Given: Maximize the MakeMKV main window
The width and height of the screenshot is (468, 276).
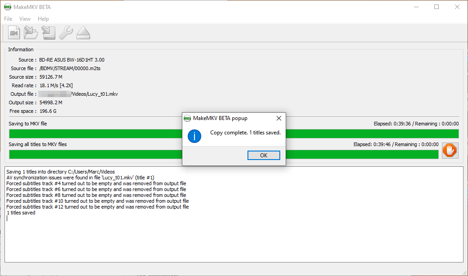Looking at the screenshot, I should coord(437,7).
